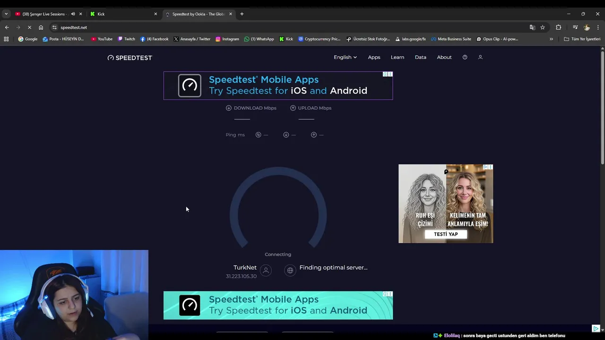Open the Chrome three-dot menu
605x340 pixels.
[598, 27]
